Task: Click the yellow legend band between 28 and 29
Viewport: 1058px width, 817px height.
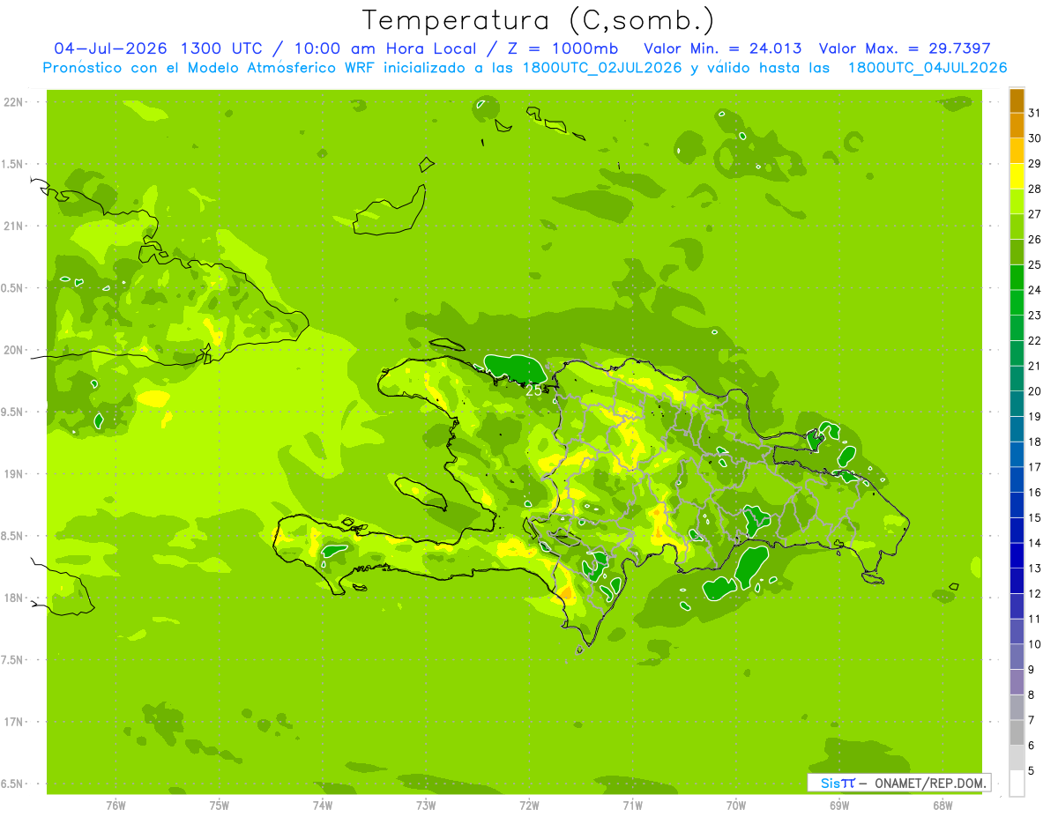Action: pyautogui.click(x=1017, y=176)
